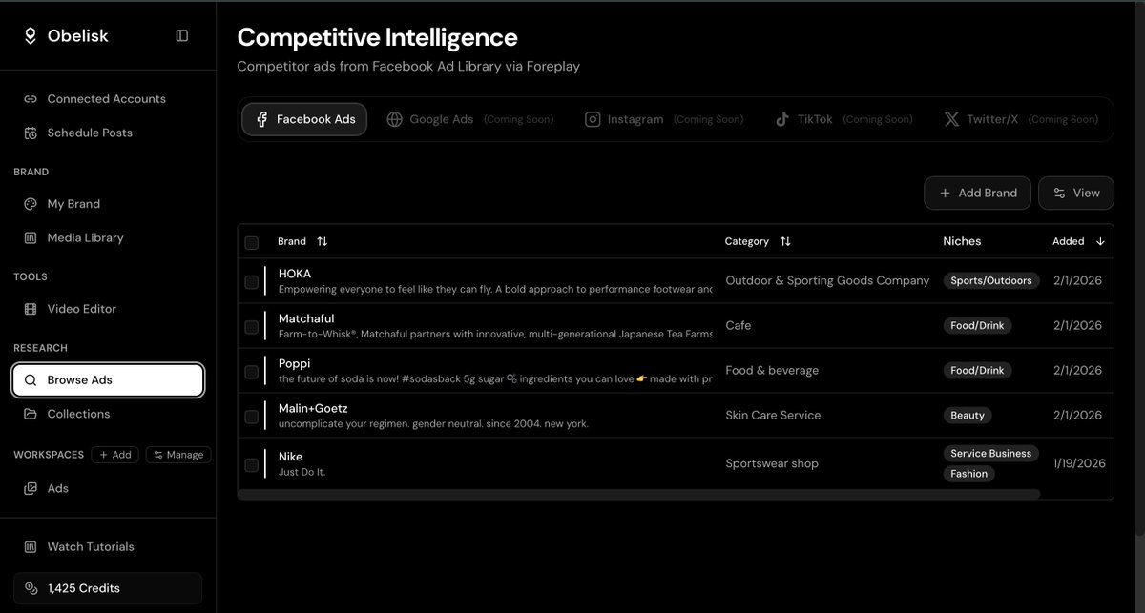1145x613 pixels.
Task: Click the credits coins icon
Action: (x=31, y=588)
